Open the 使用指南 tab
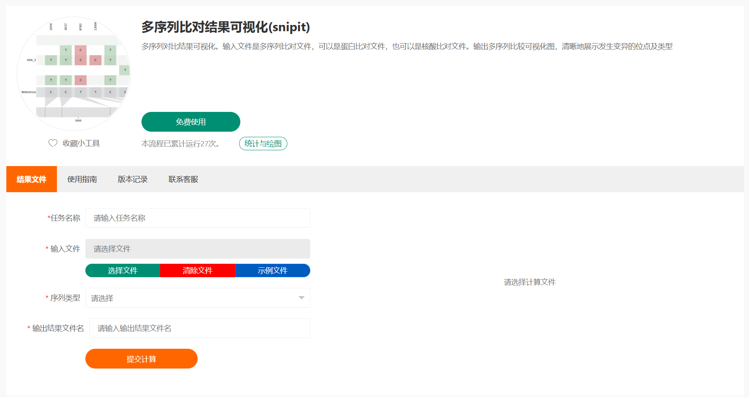749x397 pixels. [x=82, y=179]
